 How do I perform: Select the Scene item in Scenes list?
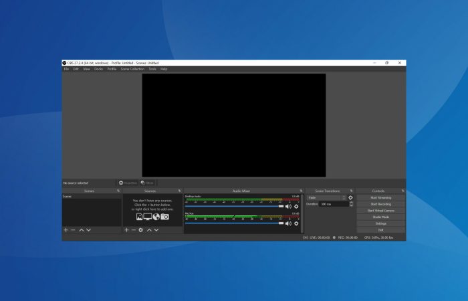point(92,197)
